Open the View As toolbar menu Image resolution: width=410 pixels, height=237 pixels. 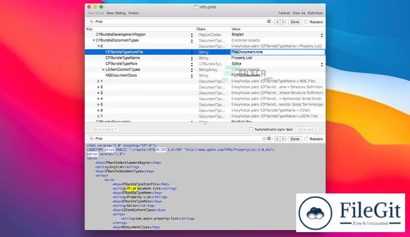pos(299,13)
